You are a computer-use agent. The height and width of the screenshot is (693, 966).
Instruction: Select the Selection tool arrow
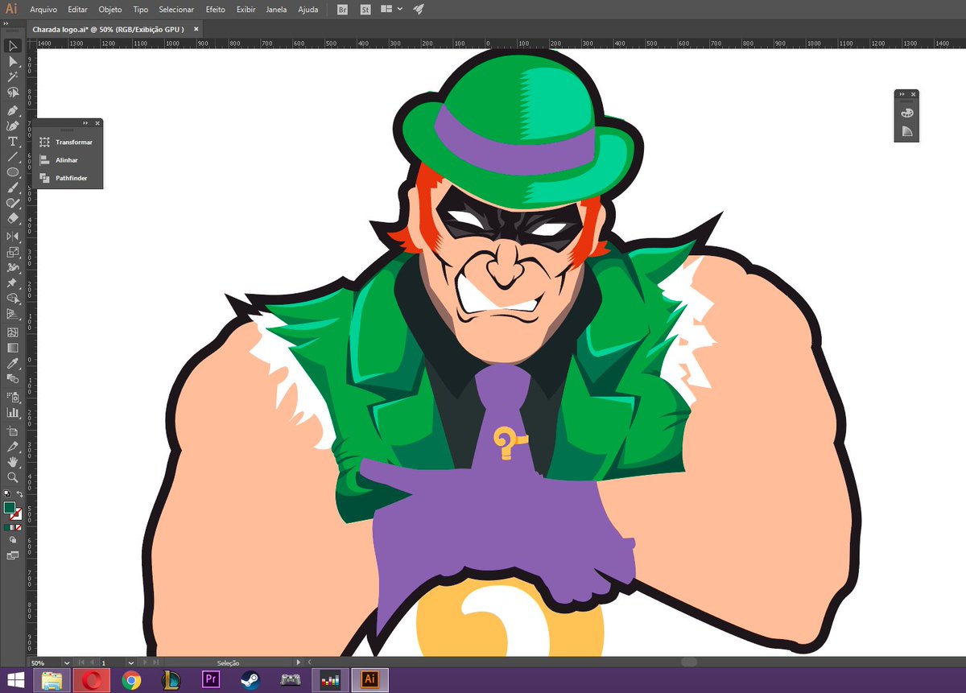[x=13, y=46]
